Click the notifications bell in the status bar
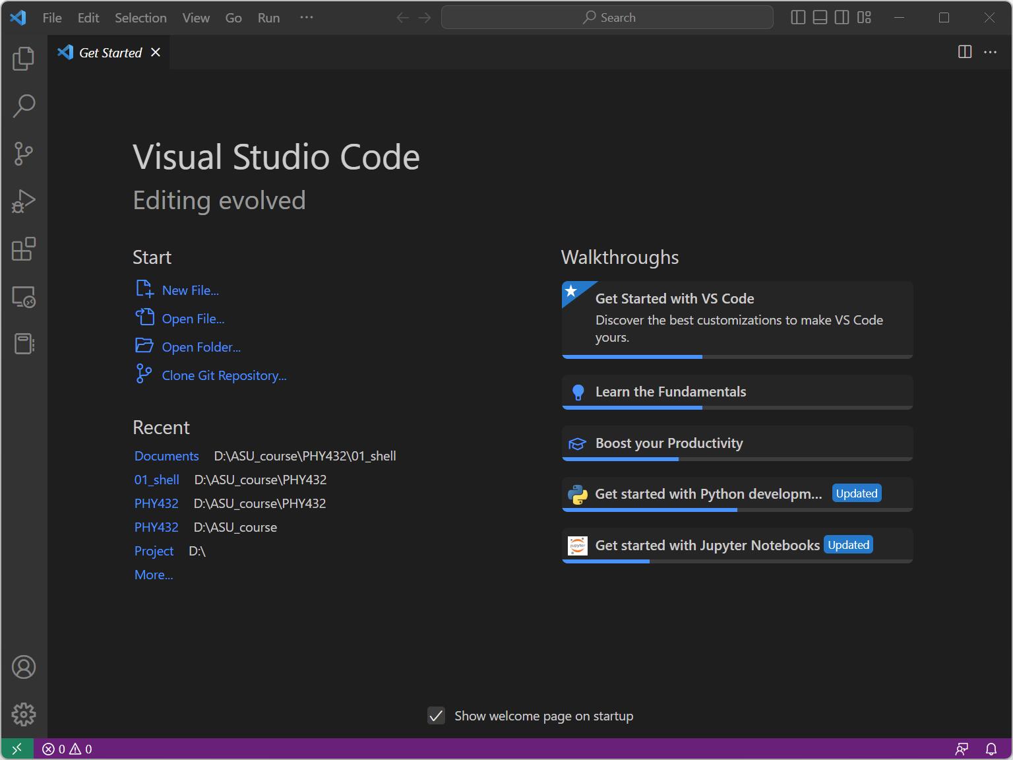The height and width of the screenshot is (760, 1013). tap(991, 748)
